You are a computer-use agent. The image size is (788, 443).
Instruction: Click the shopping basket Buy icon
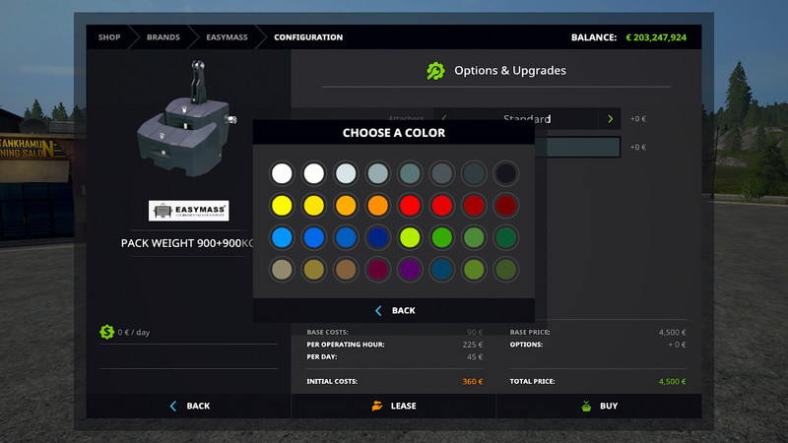click(x=586, y=406)
